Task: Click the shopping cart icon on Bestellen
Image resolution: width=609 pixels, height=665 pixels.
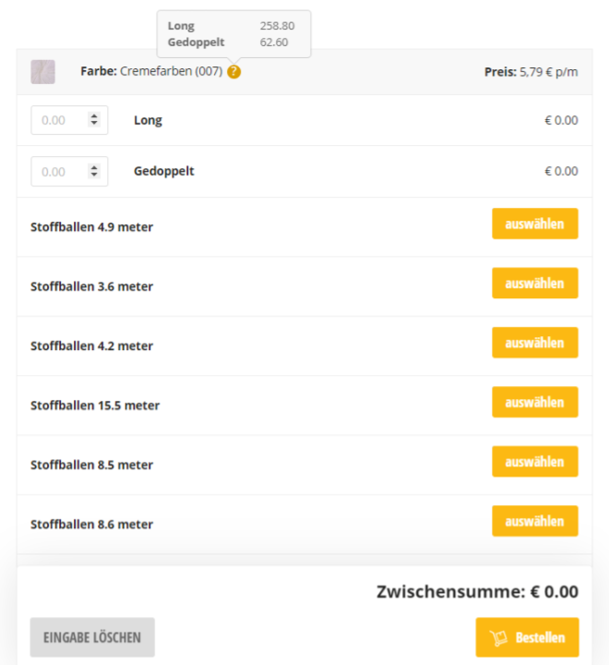Action: pyautogui.click(x=499, y=637)
